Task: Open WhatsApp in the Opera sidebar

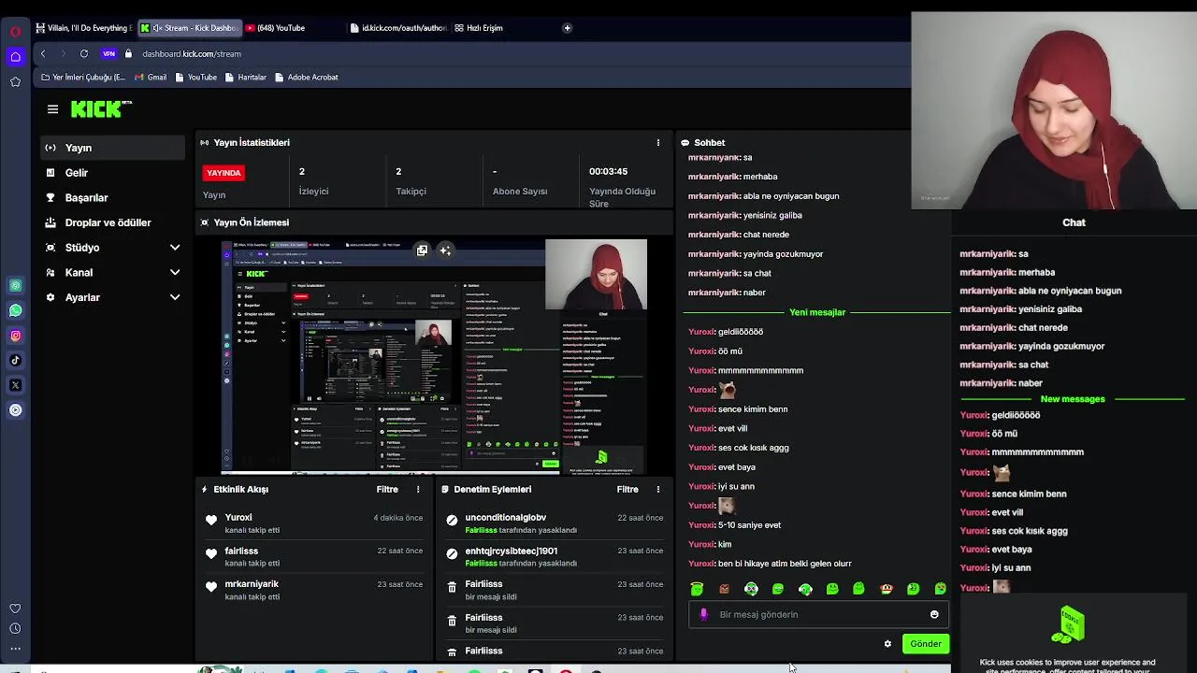Action: (15, 310)
